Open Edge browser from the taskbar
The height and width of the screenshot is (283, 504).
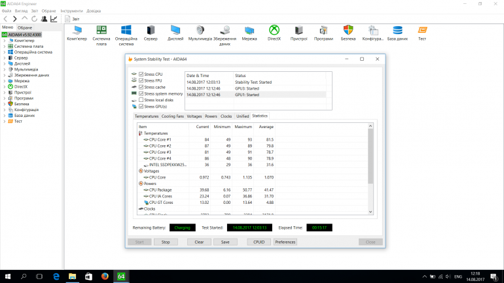coord(56,276)
